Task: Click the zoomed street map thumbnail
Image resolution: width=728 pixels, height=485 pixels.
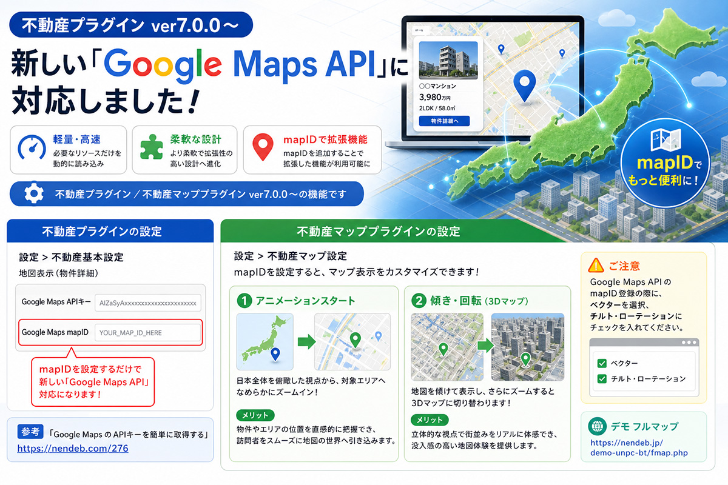Action: (x=352, y=342)
